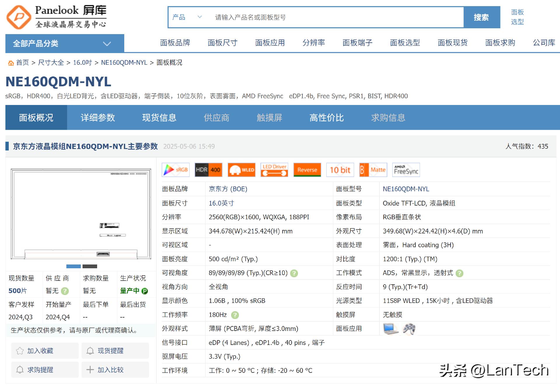Click help icon next to 180Hz
560x389 pixels.
(x=235, y=315)
